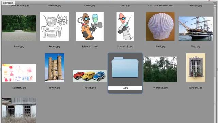The height and width of the screenshot is (123, 218).
Task: Select the Trucks.psd thumbnail
Action: point(90,76)
